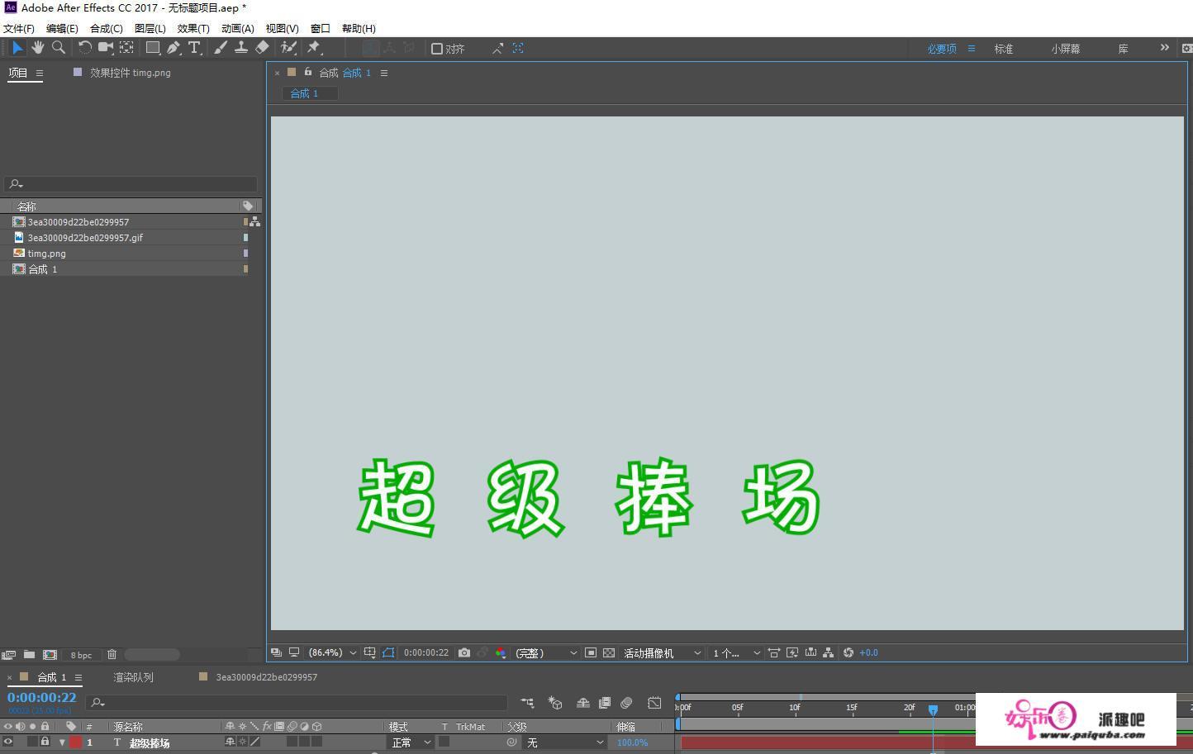Select the Pan Behind anchor point tool
Viewport: 1193px width, 754px height.
tap(126, 48)
